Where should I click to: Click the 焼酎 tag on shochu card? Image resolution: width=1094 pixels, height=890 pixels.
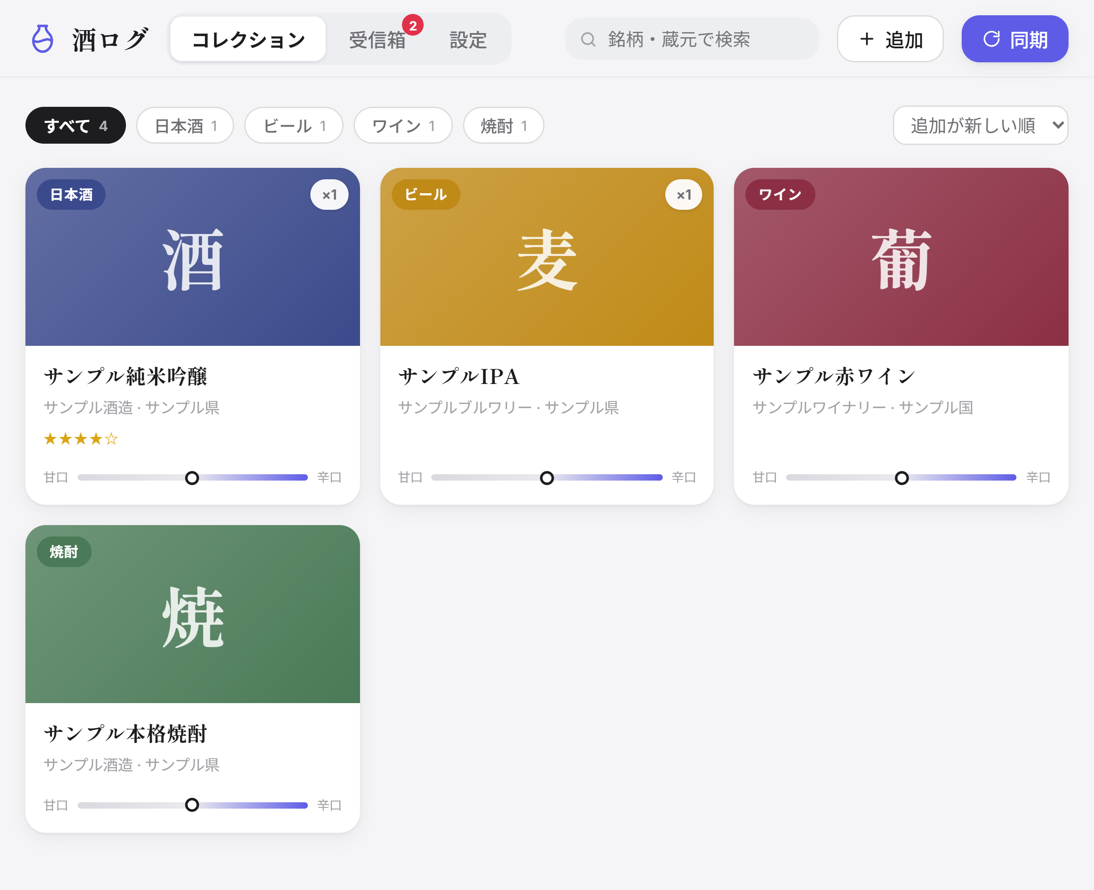(64, 552)
